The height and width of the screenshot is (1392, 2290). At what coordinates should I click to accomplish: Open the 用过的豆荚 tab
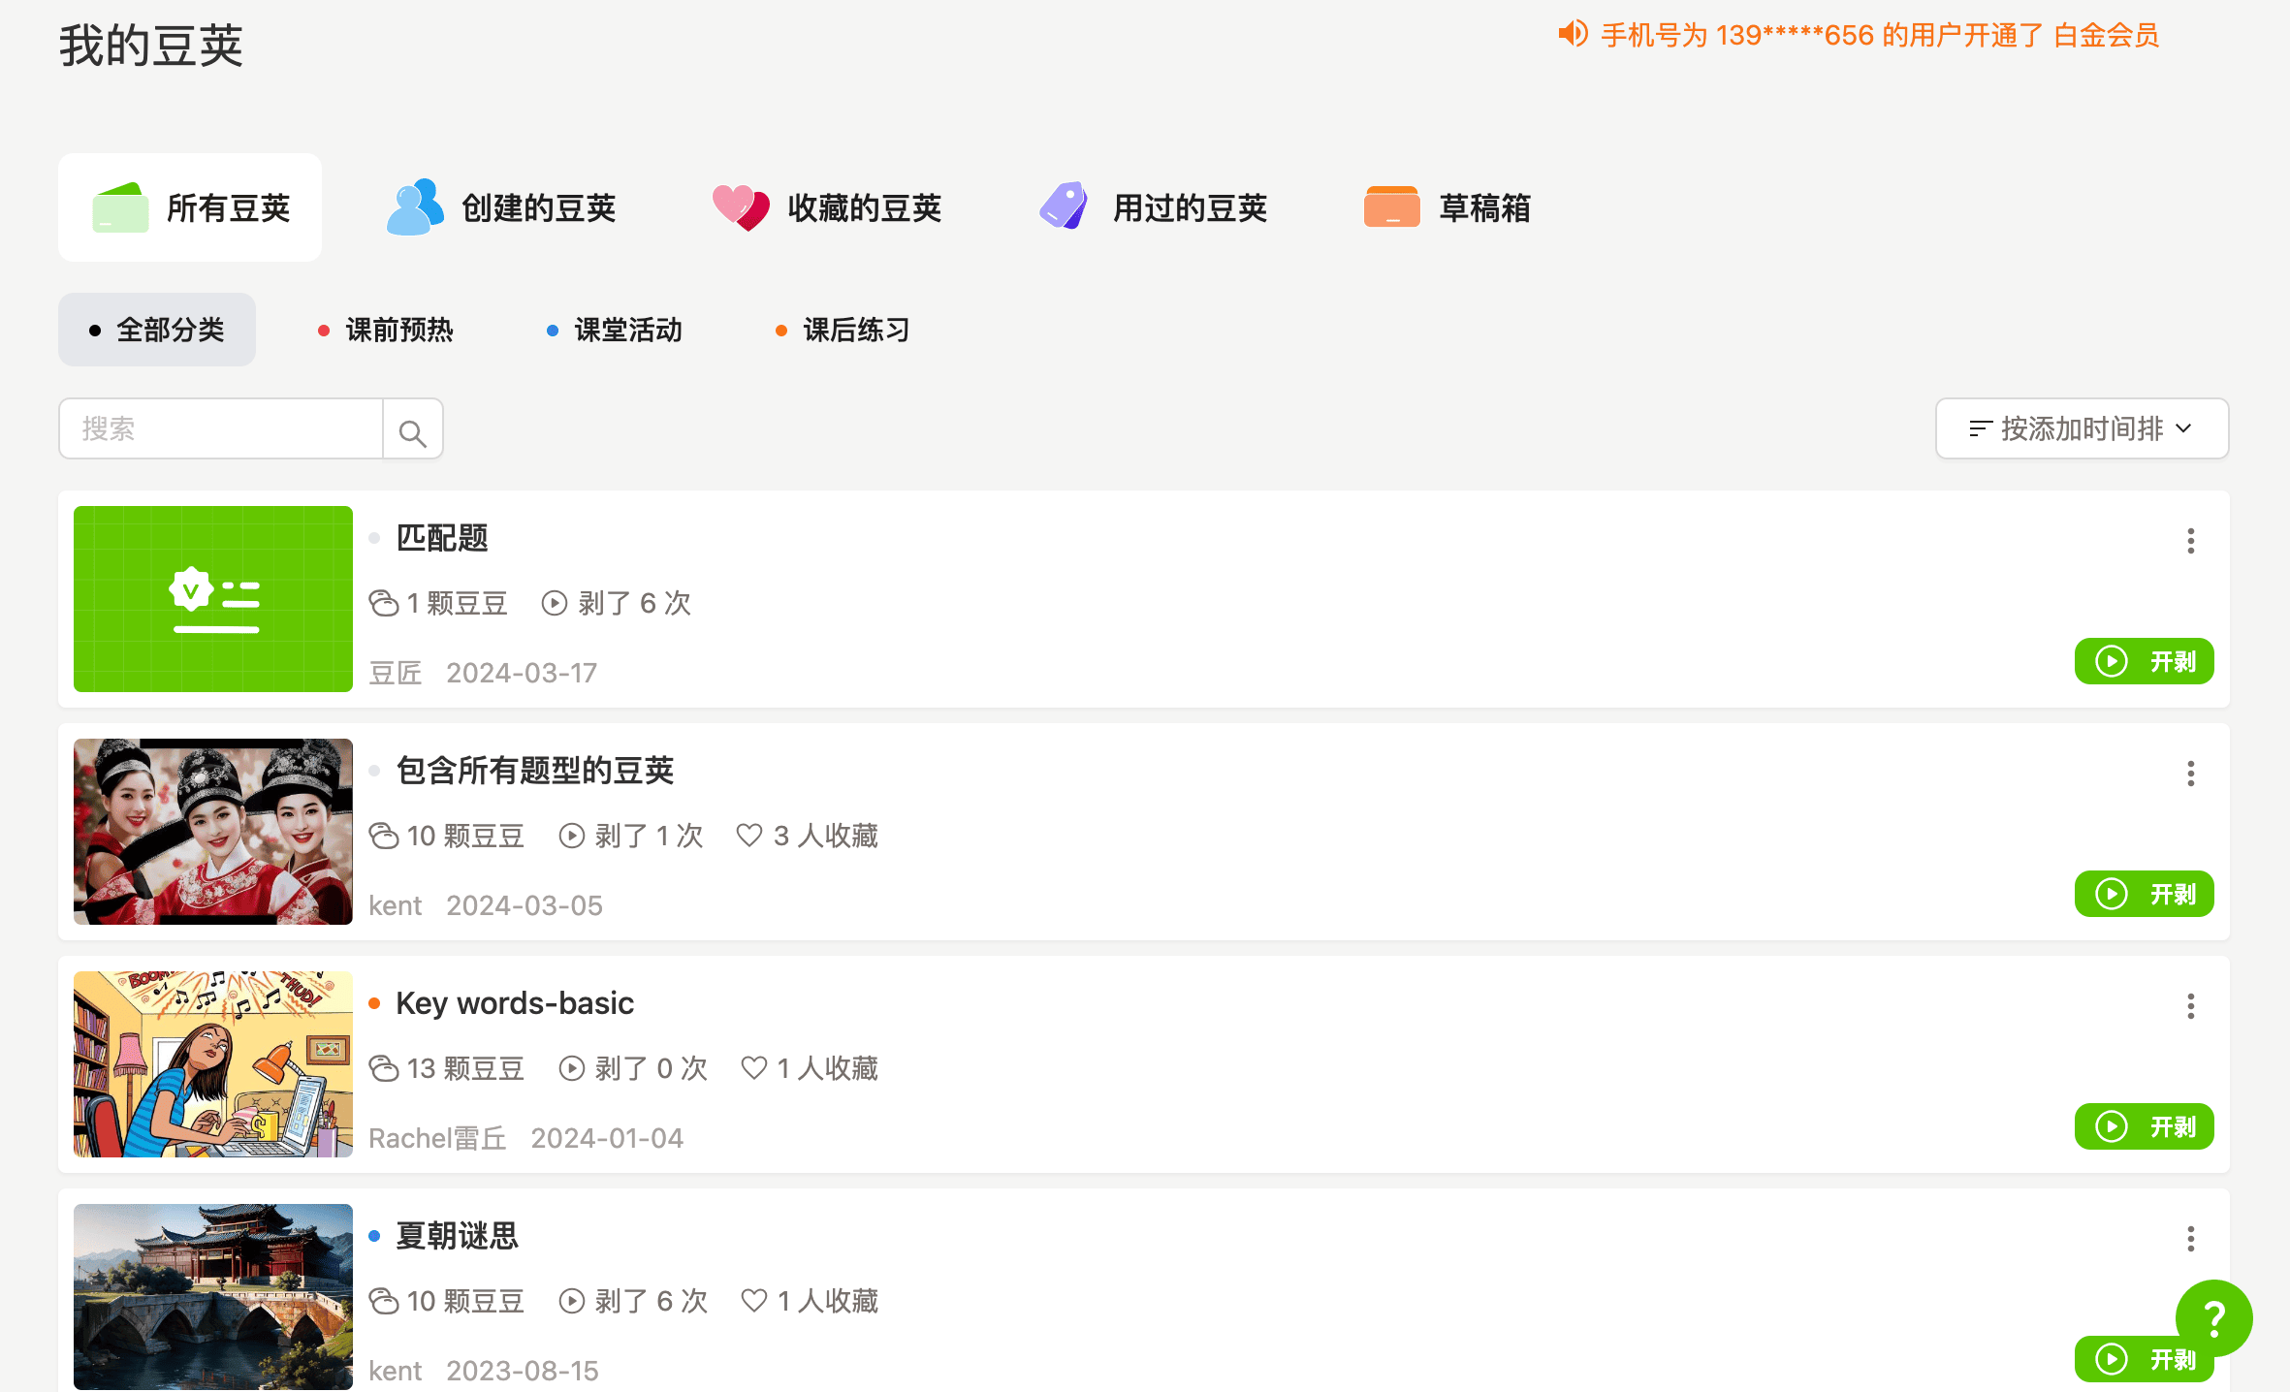[1153, 207]
